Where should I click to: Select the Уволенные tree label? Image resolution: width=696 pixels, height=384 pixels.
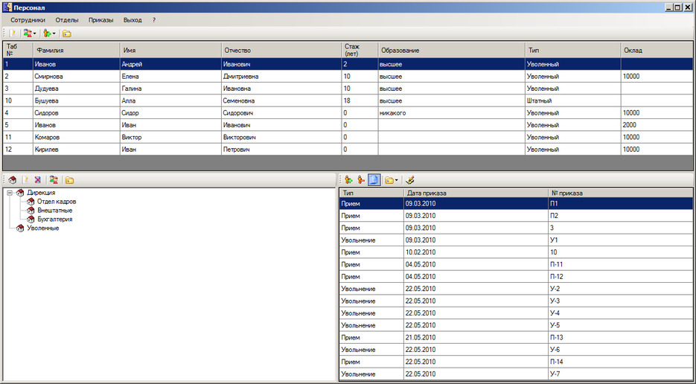42,228
